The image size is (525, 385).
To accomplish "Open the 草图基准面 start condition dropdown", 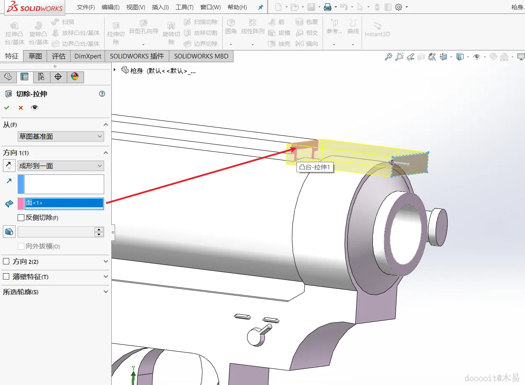I will 60,137.
